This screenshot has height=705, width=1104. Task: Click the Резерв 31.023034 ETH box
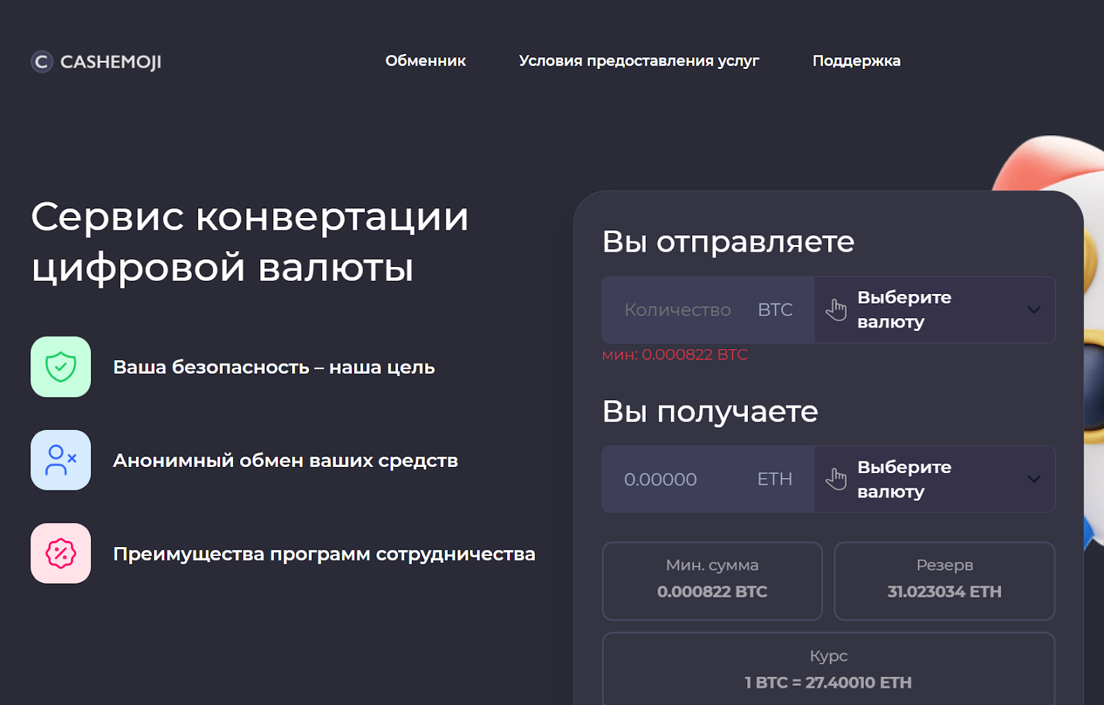coord(944,581)
